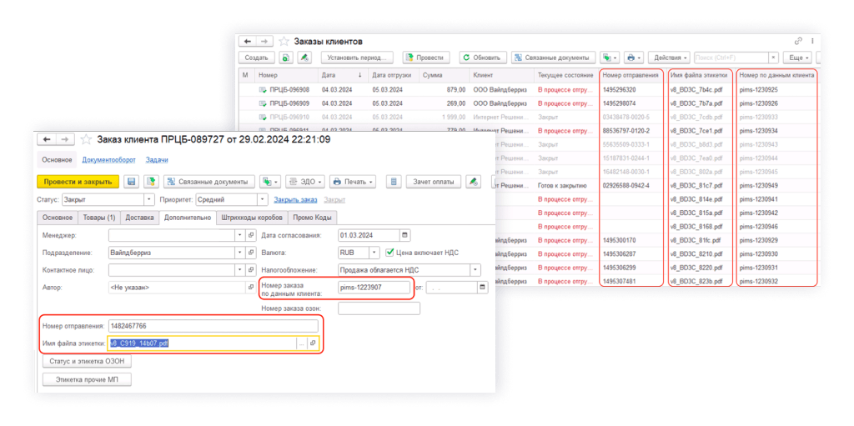
Task: Click the Статус и этикетка ОЗОН button
Action: point(87,363)
